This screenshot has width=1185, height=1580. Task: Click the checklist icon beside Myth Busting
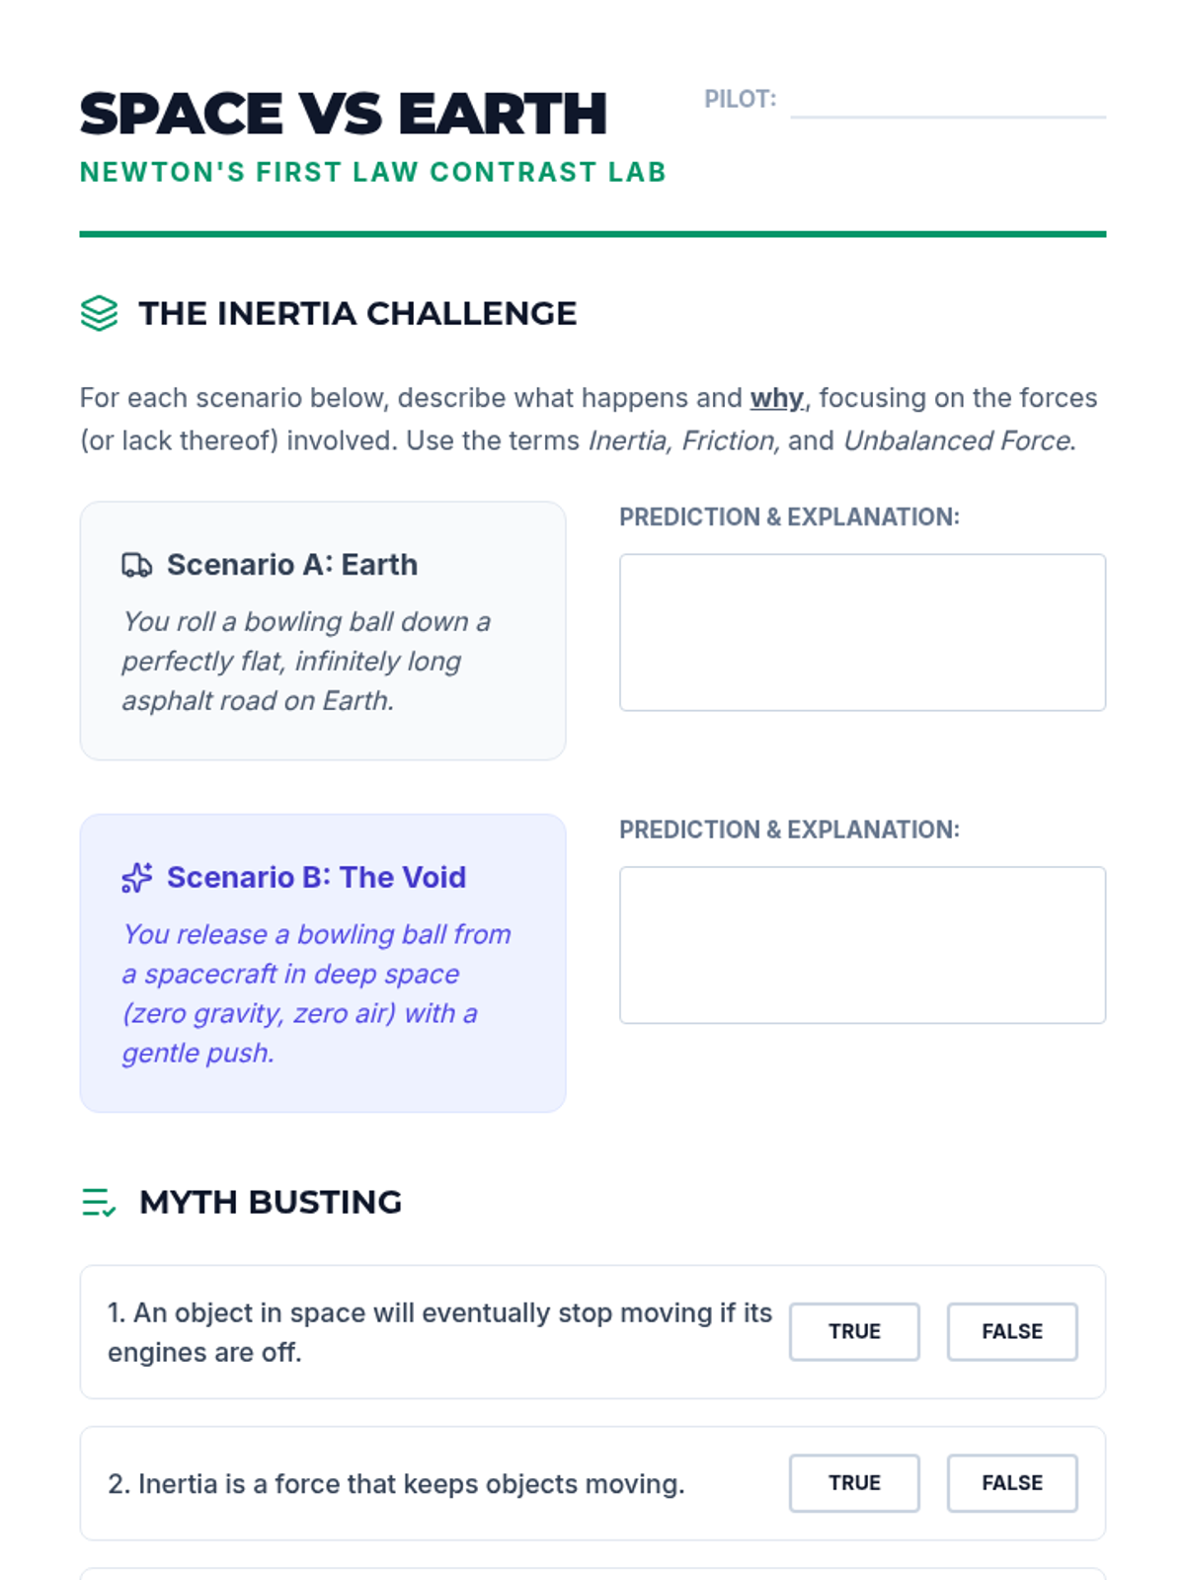pyautogui.click(x=99, y=1202)
